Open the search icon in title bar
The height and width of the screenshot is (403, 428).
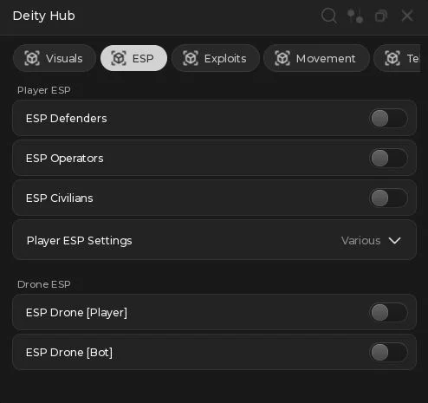(329, 16)
